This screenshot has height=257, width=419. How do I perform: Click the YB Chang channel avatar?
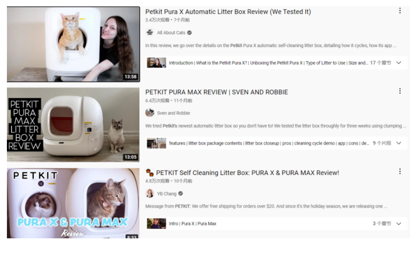pos(150,194)
